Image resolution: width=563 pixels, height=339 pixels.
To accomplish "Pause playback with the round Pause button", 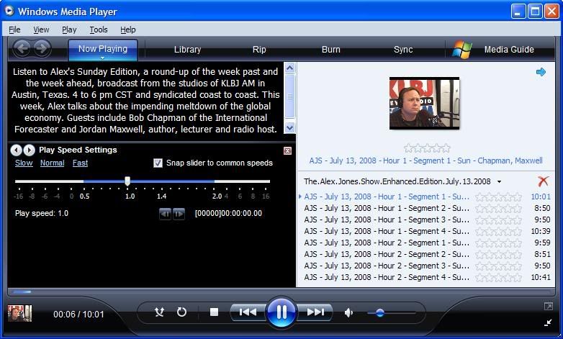I will (x=281, y=312).
